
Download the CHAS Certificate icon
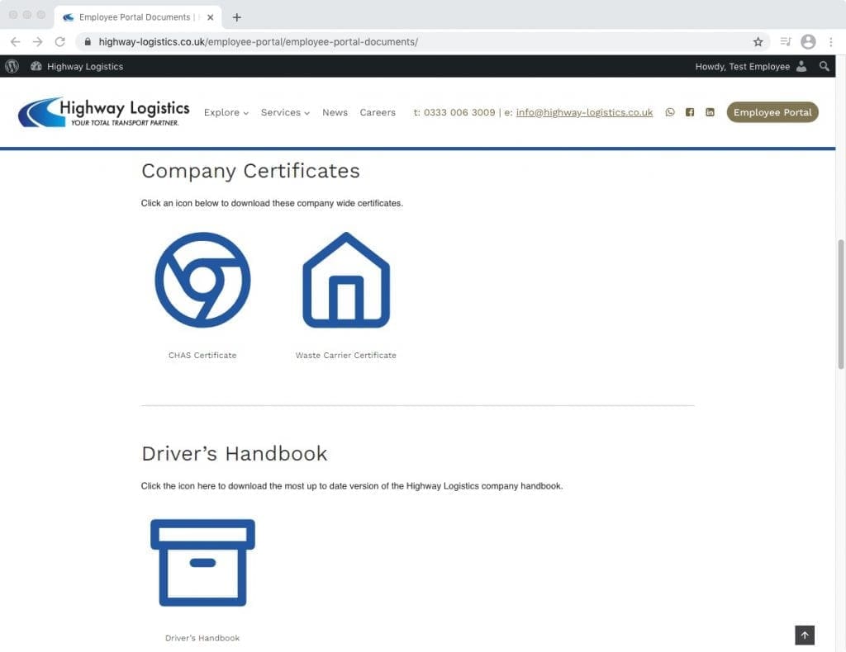coord(202,280)
